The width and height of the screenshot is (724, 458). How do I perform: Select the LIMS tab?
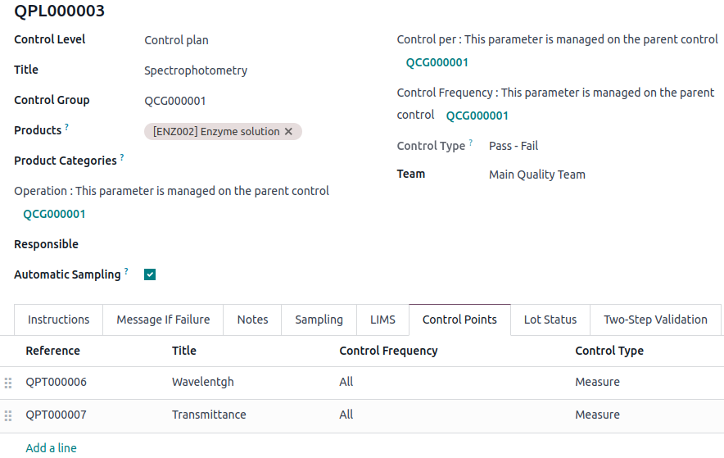[x=382, y=320]
